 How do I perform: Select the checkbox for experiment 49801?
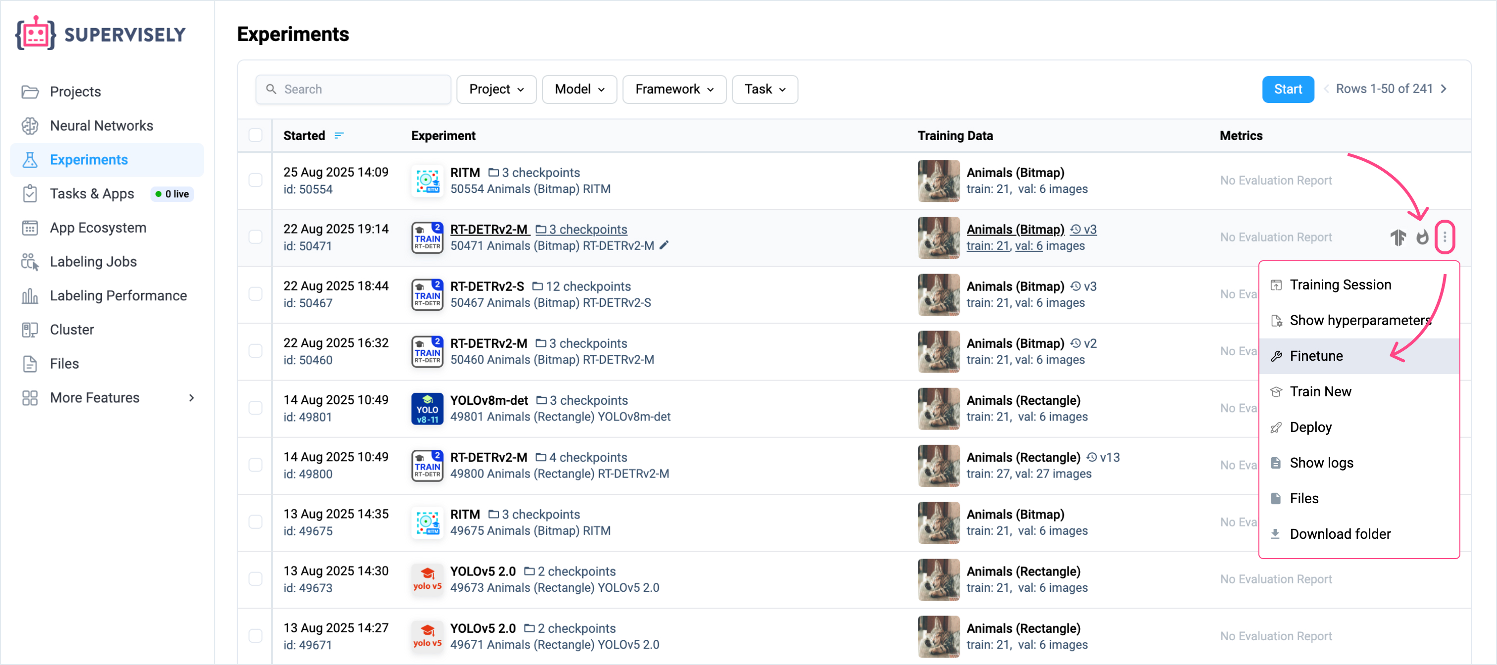click(x=255, y=408)
